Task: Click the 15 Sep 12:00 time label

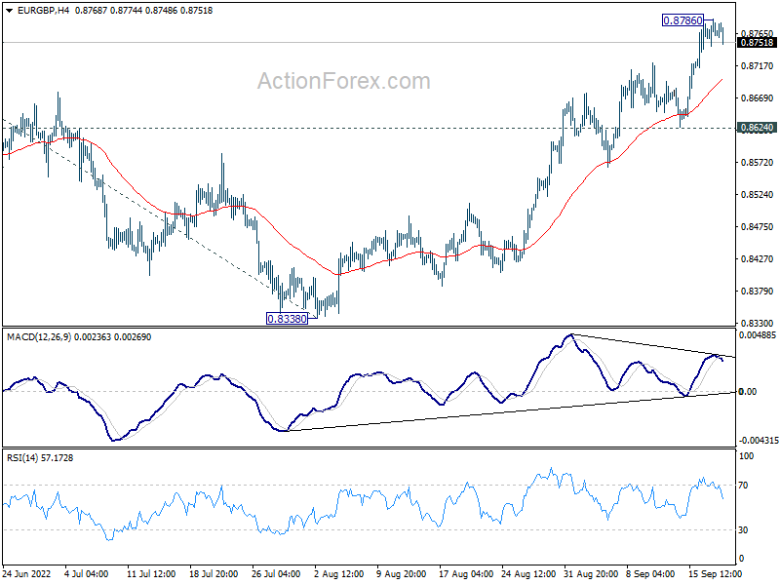Action: [x=715, y=574]
